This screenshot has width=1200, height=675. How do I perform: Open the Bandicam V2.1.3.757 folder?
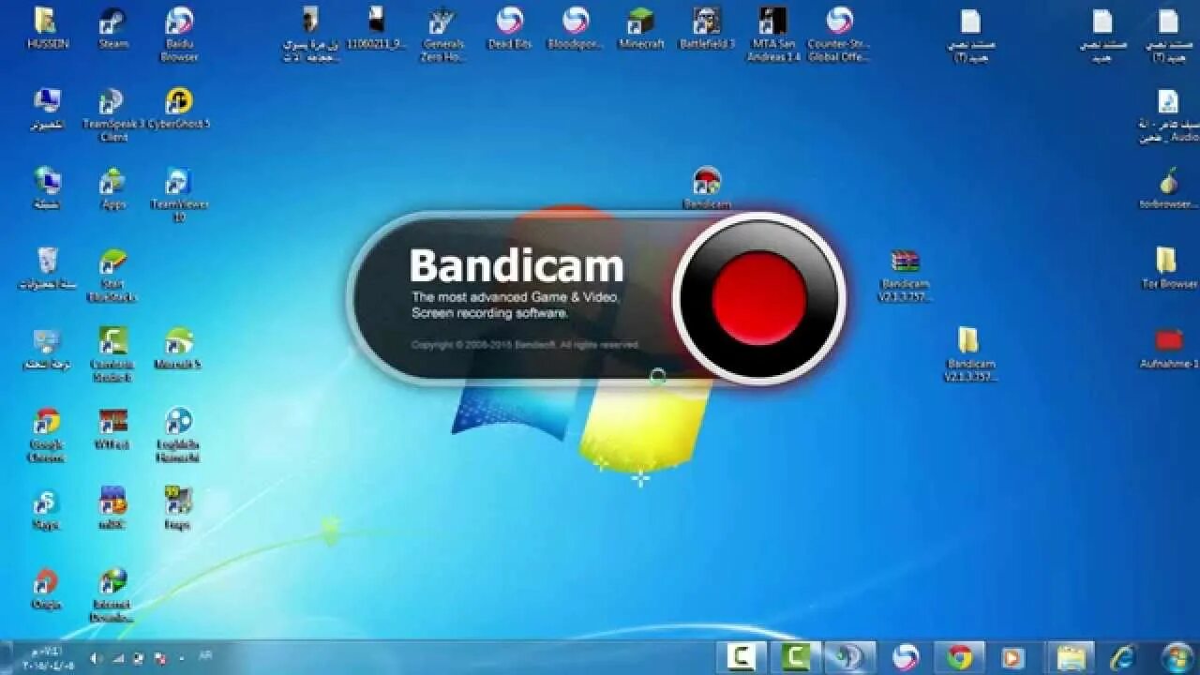click(x=970, y=354)
